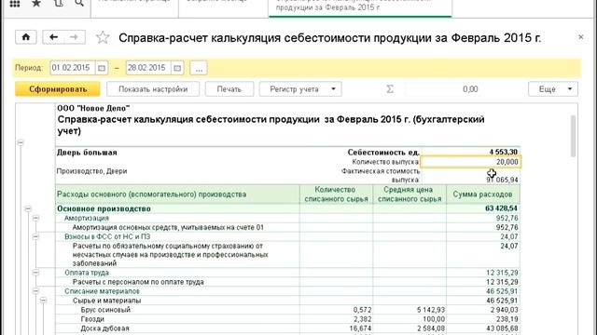
Task: Click Оплата труда sum 12 315,29
Action: (502, 273)
